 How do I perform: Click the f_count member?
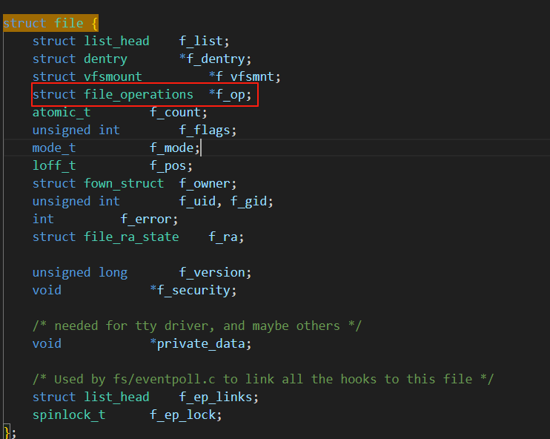(x=176, y=112)
